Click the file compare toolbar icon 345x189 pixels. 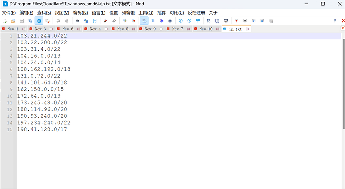click(x=198, y=21)
